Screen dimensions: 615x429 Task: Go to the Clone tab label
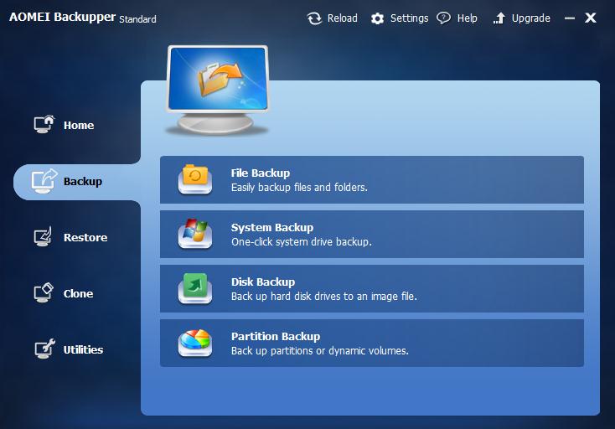pyautogui.click(x=79, y=294)
